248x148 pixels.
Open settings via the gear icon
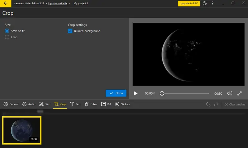tap(205, 3)
